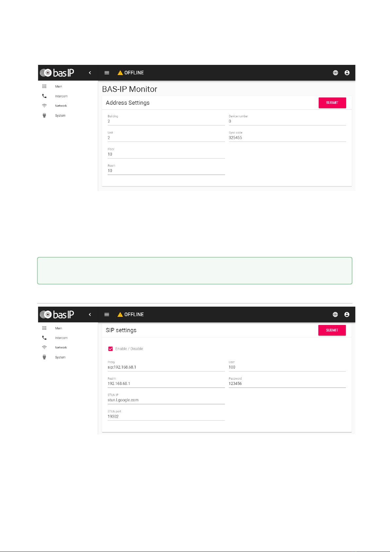390x552 pixels.
Task: Open the user account icon in top panel
Action: (x=347, y=73)
